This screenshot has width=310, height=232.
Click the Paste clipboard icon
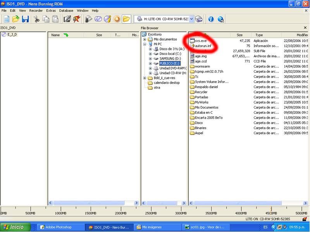pos(55,19)
